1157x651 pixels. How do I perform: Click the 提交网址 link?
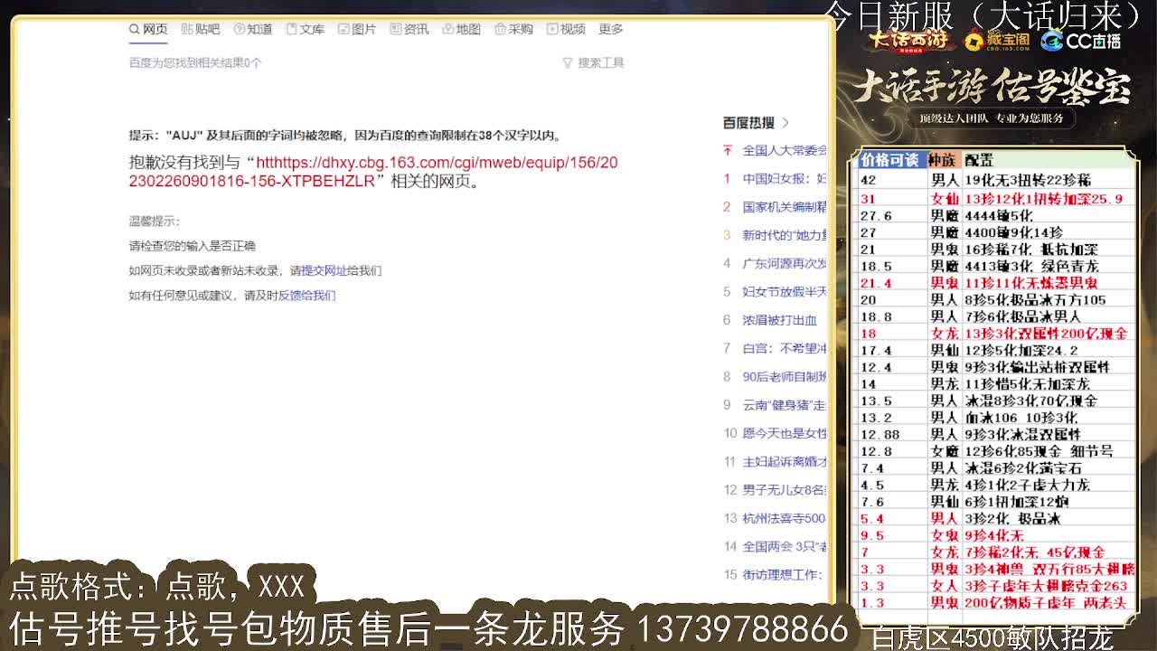324,270
